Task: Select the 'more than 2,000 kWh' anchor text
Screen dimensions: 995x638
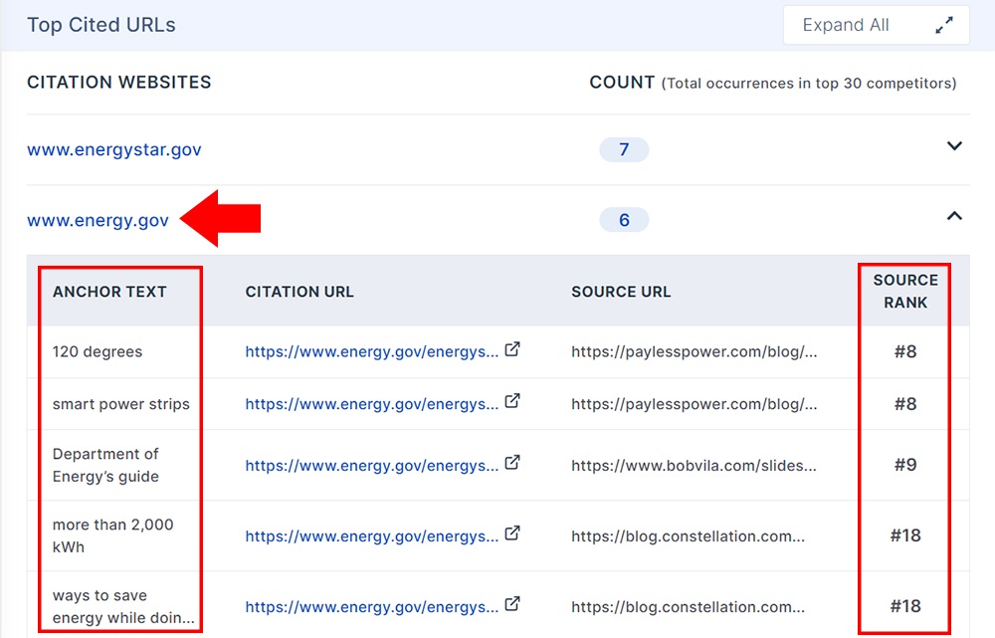Action: tap(113, 535)
